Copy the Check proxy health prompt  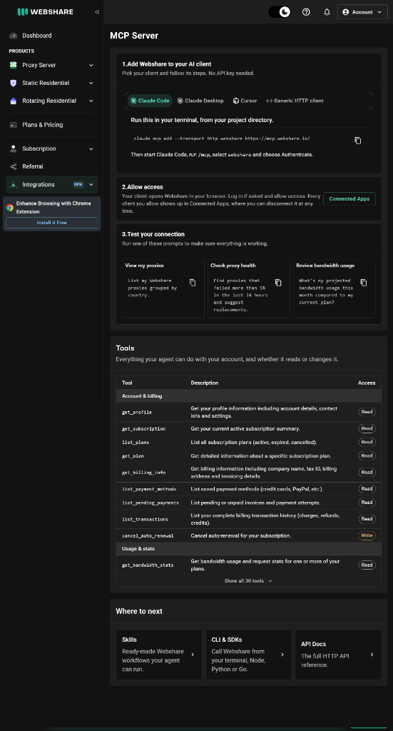(278, 283)
